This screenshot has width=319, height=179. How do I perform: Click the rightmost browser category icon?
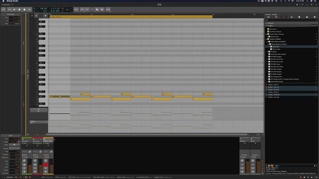click(x=315, y=17)
